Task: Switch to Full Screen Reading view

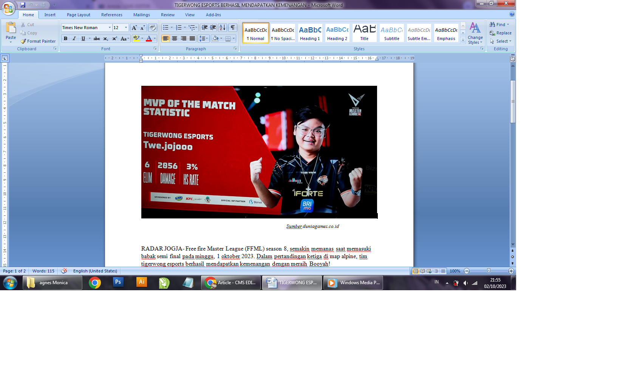Action: 422,271
